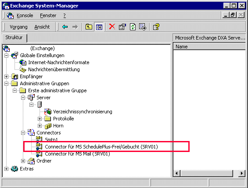The height and width of the screenshot is (188, 248).
Task: Expand the Ordner node
Action: (x=23, y=161)
